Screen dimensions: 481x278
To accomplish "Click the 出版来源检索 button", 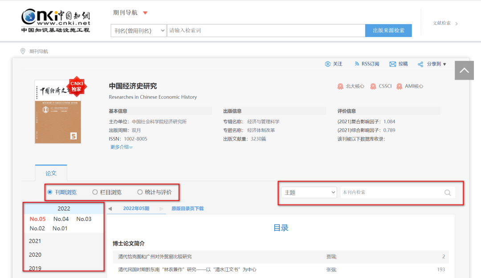I will coord(388,31).
